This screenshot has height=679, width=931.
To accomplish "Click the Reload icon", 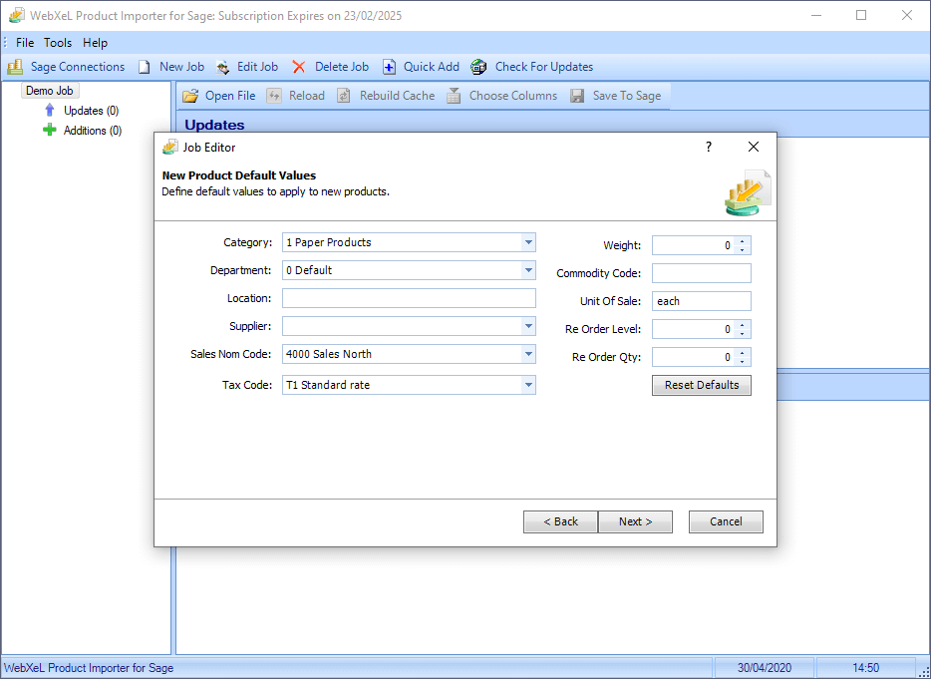I will 274,96.
